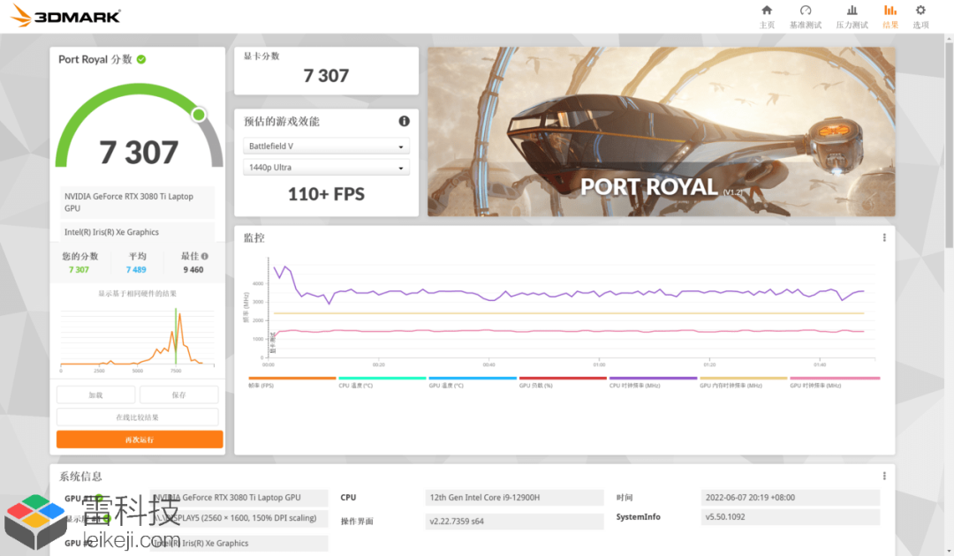The height and width of the screenshot is (556, 954).
Task: Open the Benchmarks gauge icon
Action: [806, 17]
